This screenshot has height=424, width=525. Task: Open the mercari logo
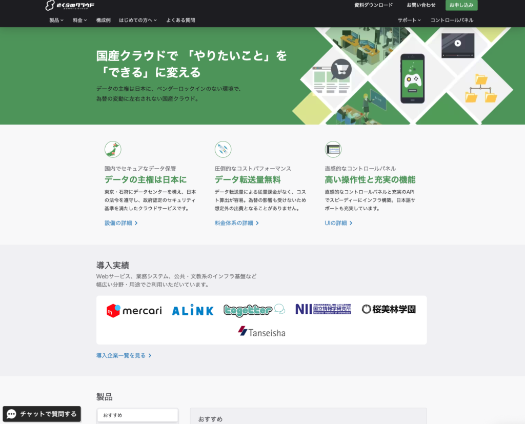pyautogui.click(x=134, y=310)
